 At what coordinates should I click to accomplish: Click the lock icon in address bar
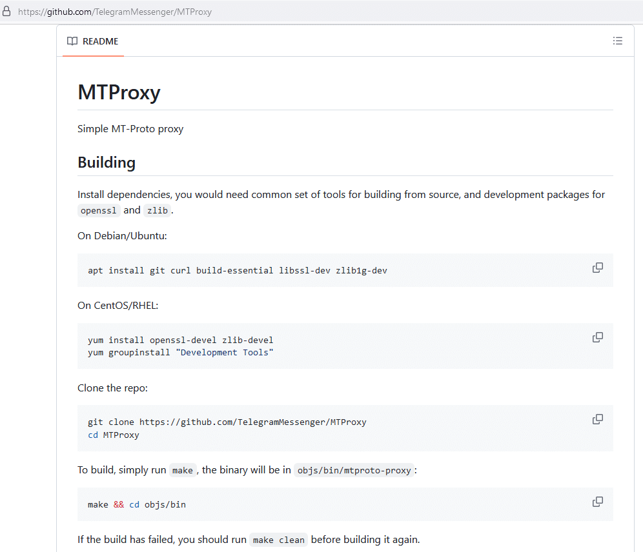(6, 12)
